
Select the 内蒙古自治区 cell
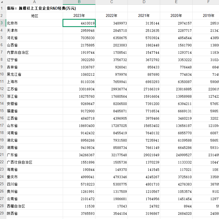(35, 52)
